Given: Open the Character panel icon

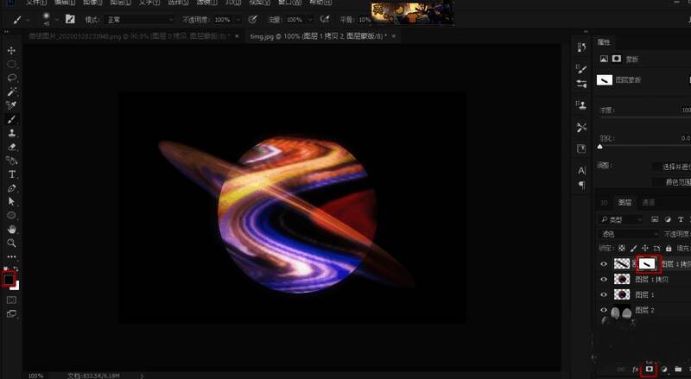Looking at the screenshot, I should pyautogui.click(x=581, y=171).
